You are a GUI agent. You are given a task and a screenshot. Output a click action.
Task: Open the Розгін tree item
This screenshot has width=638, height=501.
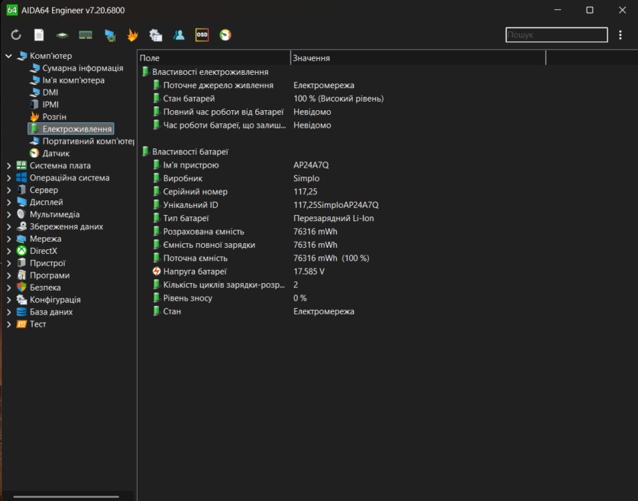coord(54,117)
